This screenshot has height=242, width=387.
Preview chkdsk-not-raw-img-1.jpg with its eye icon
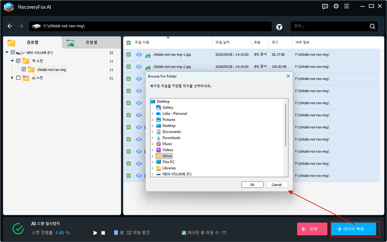coord(139,55)
